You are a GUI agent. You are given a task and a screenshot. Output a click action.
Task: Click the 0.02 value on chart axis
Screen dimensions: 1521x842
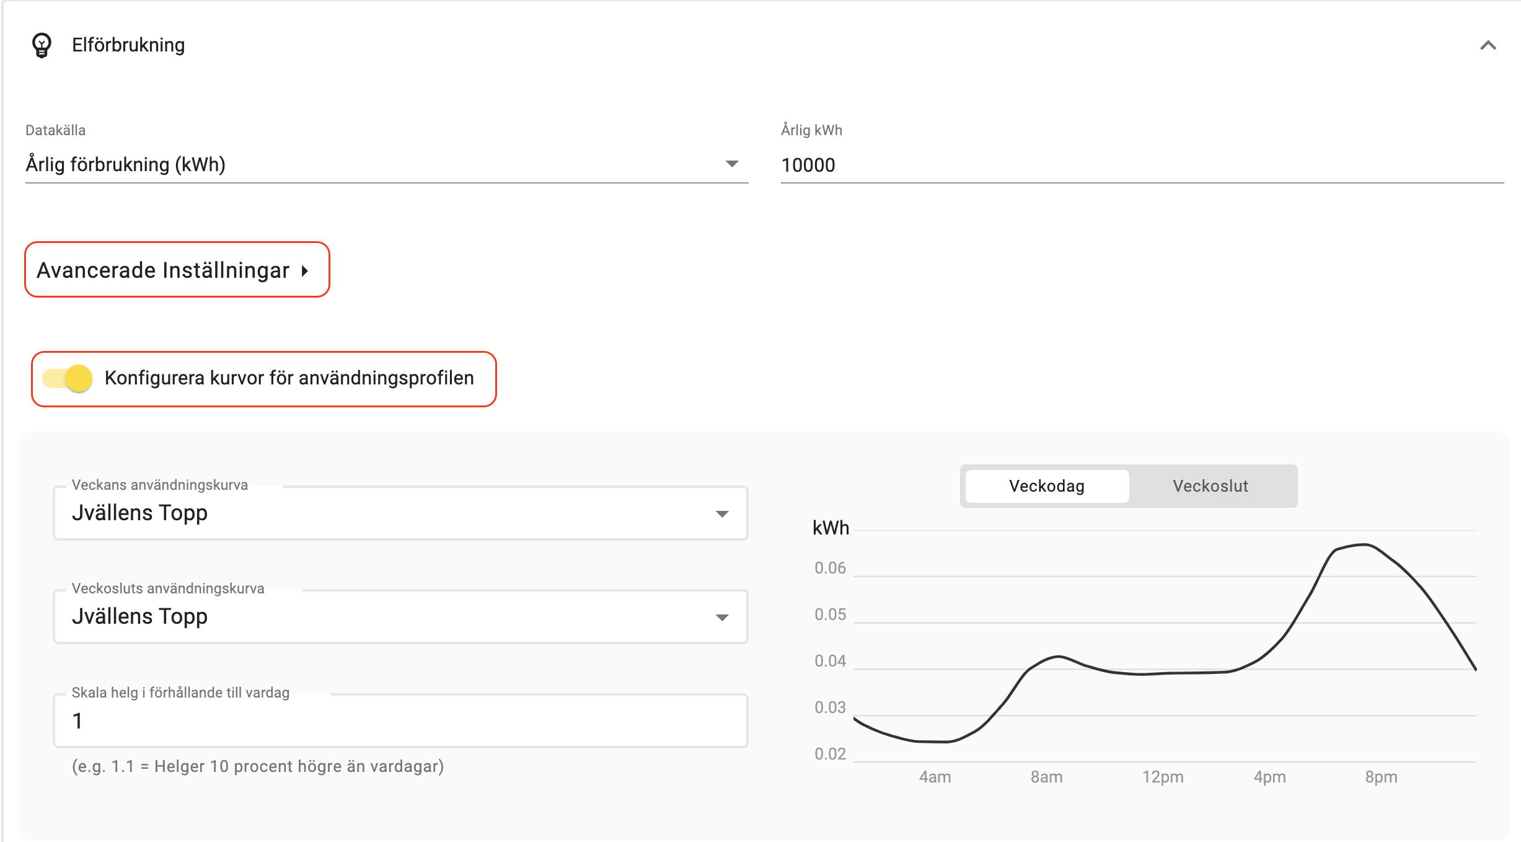830,754
